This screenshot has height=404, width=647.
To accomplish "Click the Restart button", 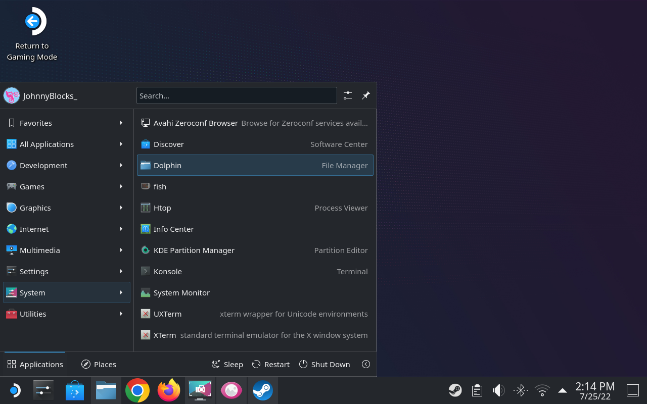I will click(x=270, y=364).
